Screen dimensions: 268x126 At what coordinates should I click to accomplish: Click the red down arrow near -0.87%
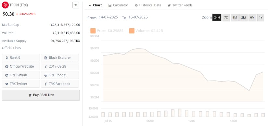tap(17, 14)
